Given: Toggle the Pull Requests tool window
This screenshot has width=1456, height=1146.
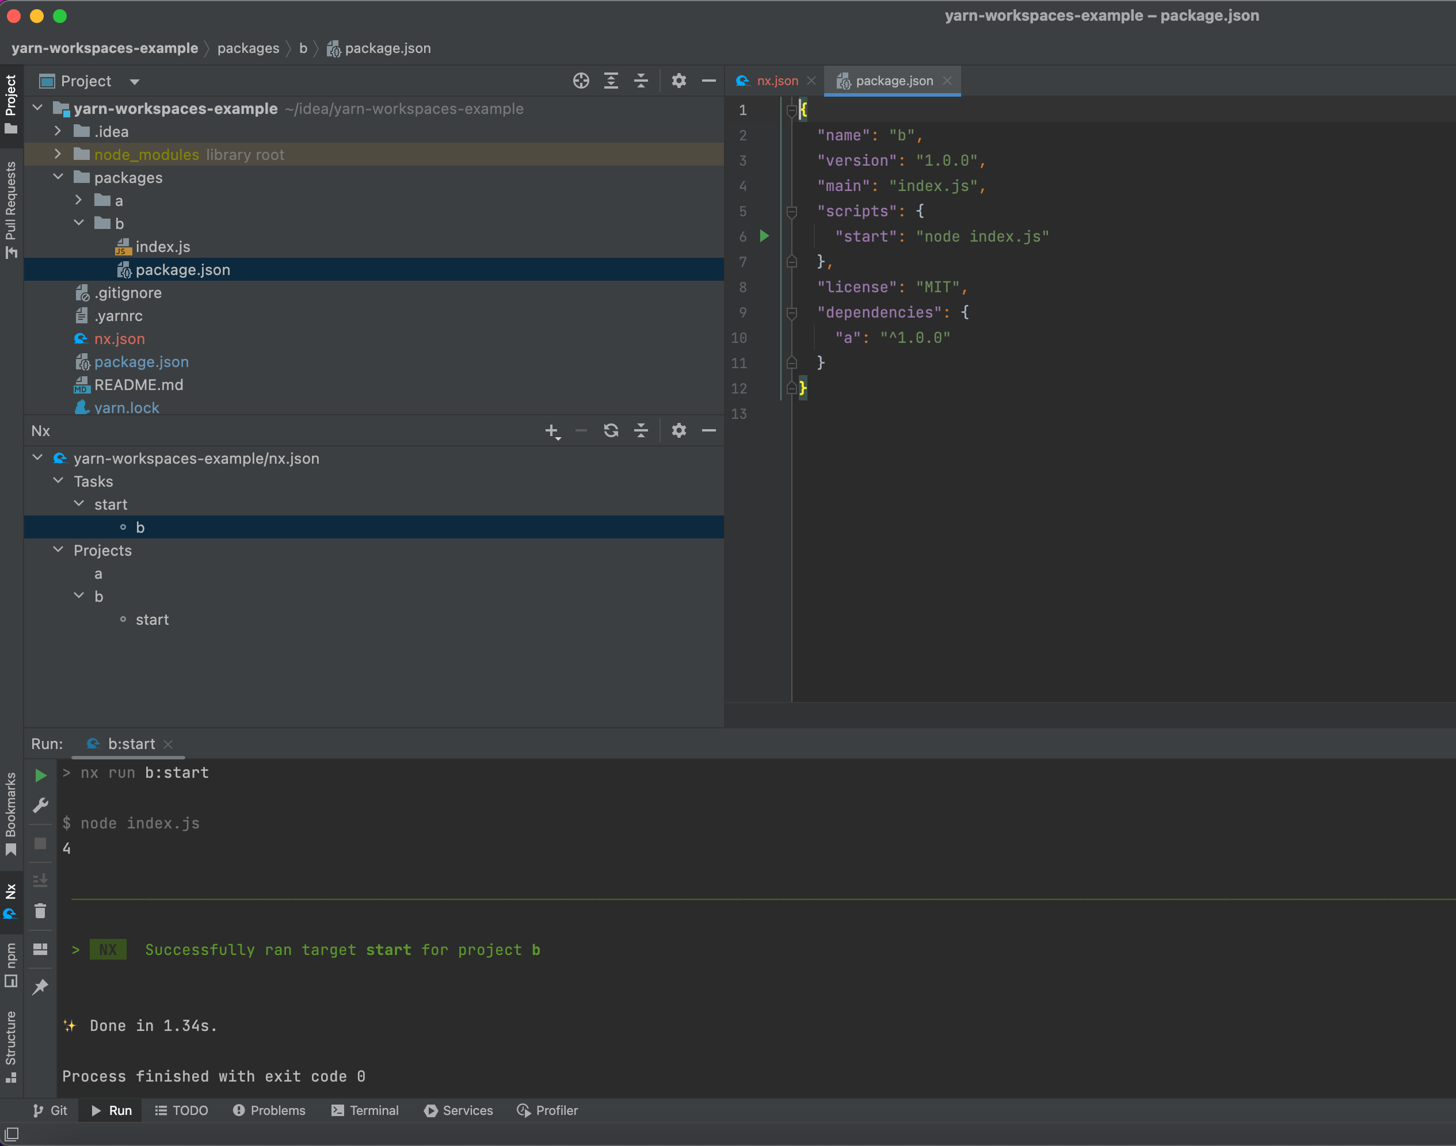Looking at the screenshot, I should (11, 205).
